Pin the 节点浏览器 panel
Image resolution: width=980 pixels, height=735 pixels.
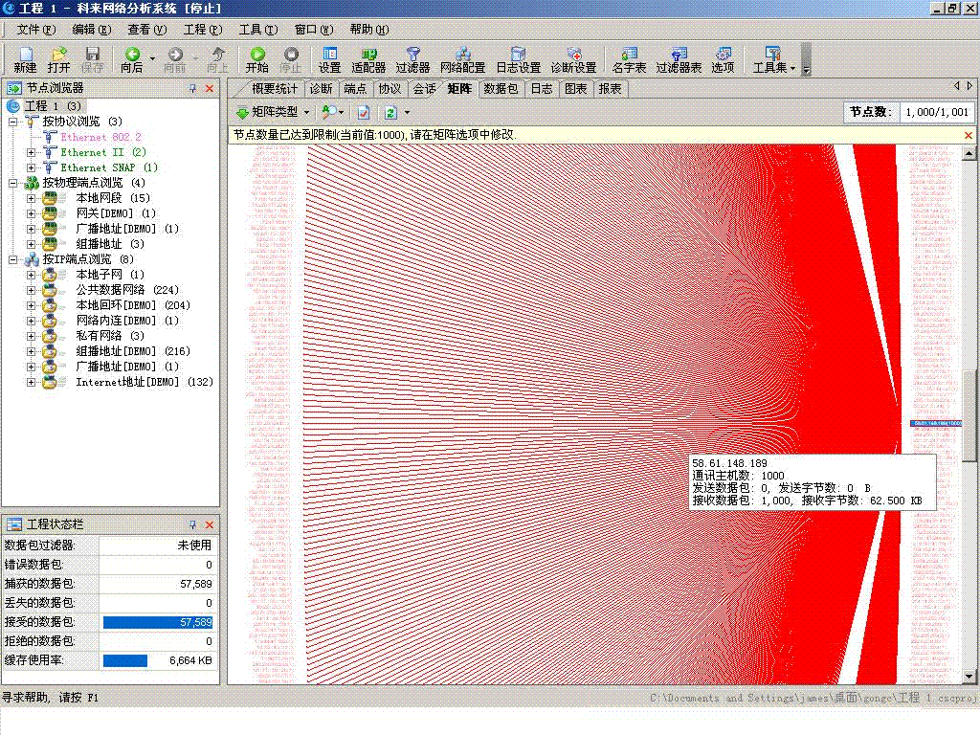click(x=192, y=88)
